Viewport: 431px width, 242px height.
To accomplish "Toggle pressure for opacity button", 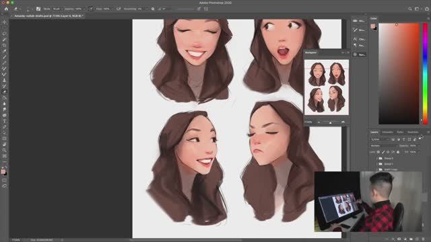I will click(x=90, y=9).
